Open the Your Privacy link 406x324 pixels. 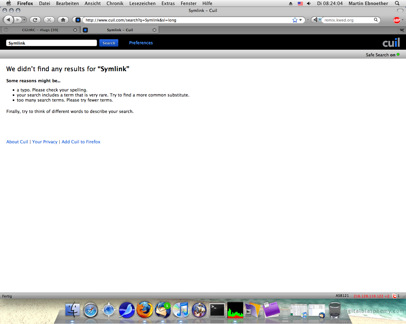45,142
